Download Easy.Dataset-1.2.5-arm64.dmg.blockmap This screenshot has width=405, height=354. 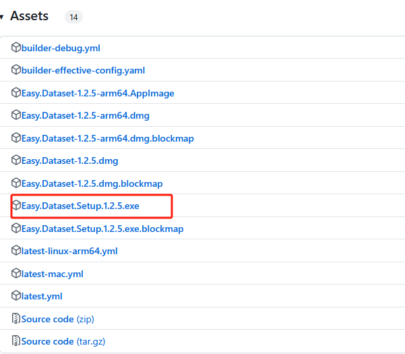click(107, 138)
